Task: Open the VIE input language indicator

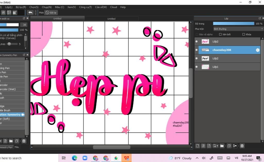Action: coord(236,158)
